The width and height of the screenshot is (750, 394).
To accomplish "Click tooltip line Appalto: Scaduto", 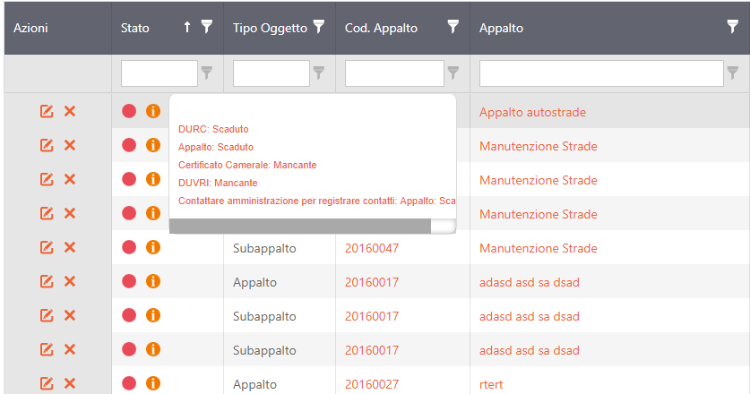I will [216, 147].
